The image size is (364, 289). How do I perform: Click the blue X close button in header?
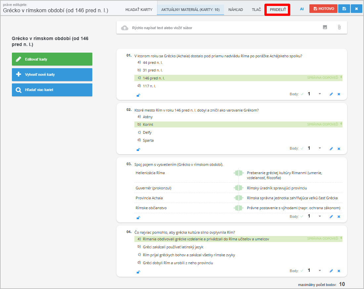coord(356,9)
